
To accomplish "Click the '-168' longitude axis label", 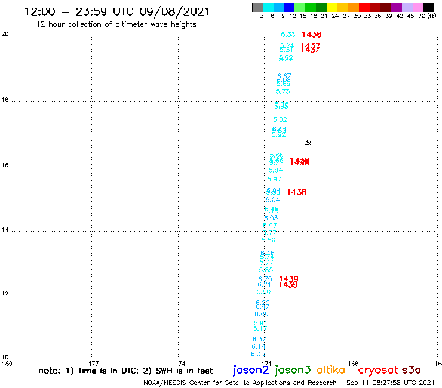I will tap(351, 364).
